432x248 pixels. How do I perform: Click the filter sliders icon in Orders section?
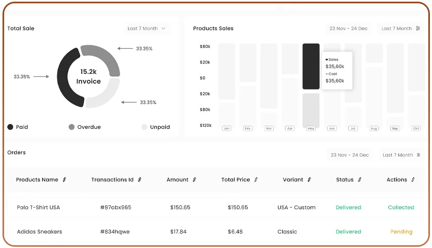click(x=418, y=155)
